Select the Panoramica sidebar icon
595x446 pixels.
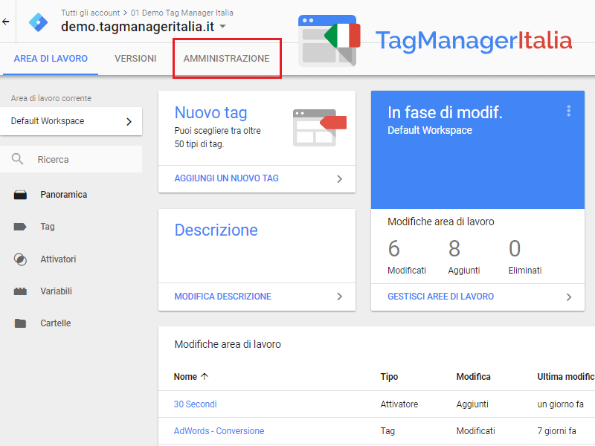click(x=21, y=194)
